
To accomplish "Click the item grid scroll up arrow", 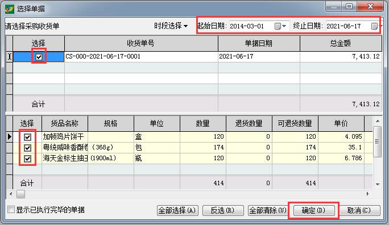I will [x=378, y=121].
